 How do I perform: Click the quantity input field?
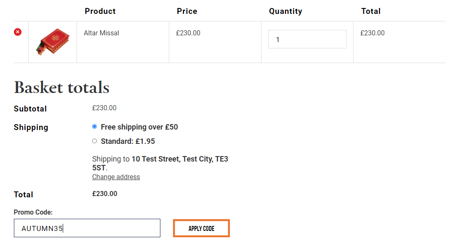click(307, 39)
